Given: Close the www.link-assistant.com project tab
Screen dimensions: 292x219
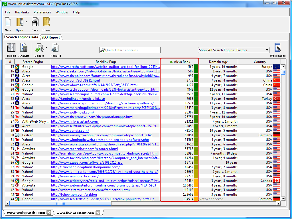Looking at the screenshot, I should (x=98, y=213).
